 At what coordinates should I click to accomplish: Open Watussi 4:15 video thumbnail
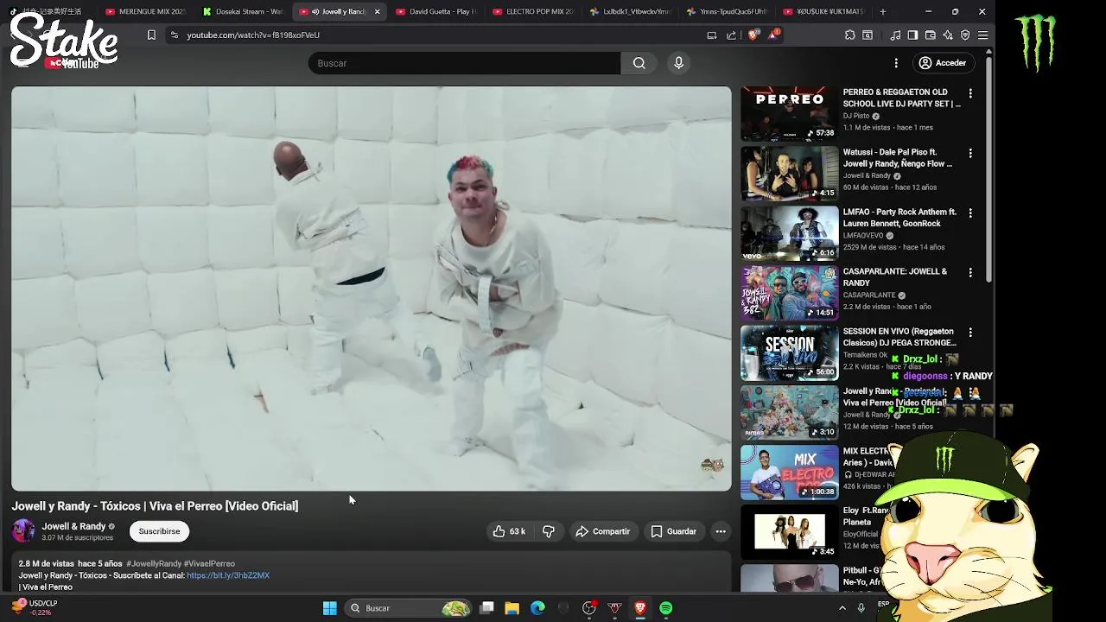(x=789, y=173)
